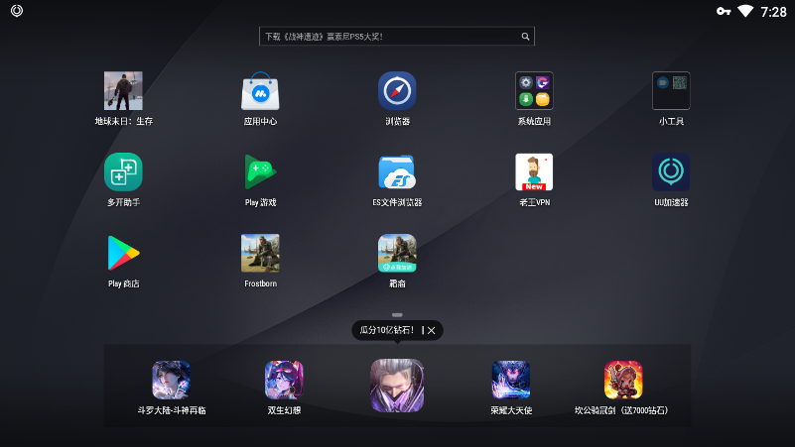Open the 小工具 folder
The height and width of the screenshot is (447, 795).
pyautogui.click(x=671, y=91)
